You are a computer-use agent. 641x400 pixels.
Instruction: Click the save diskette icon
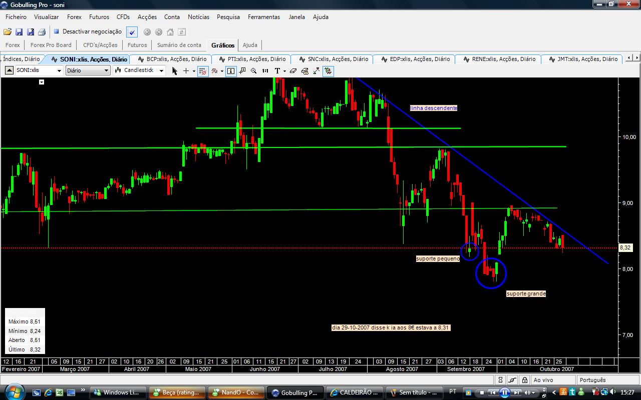click(19, 32)
